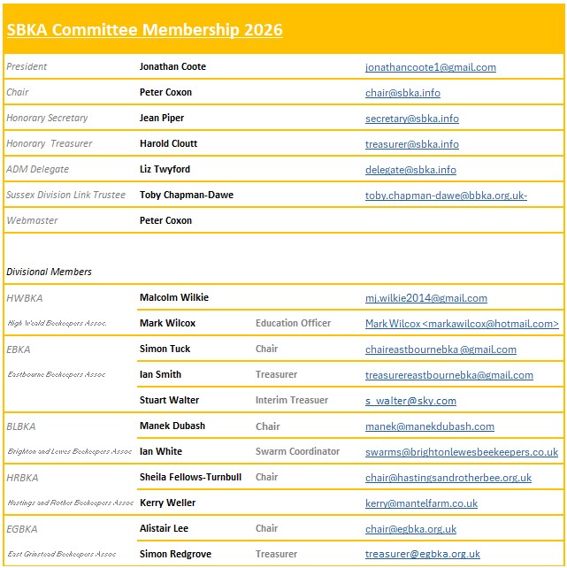The height and width of the screenshot is (568, 567).
Task: Click Toby Chapman-Dawe's bbka.org.uk email link
Action: tap(446, 196)
